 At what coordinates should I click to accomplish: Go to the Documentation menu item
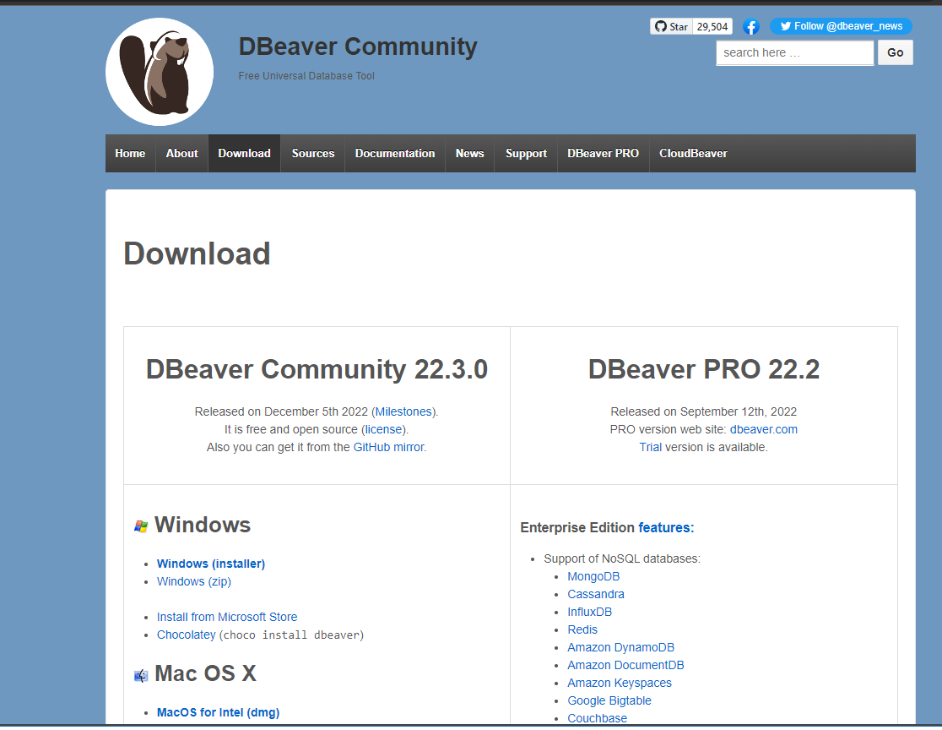click(x=394, y=154)
